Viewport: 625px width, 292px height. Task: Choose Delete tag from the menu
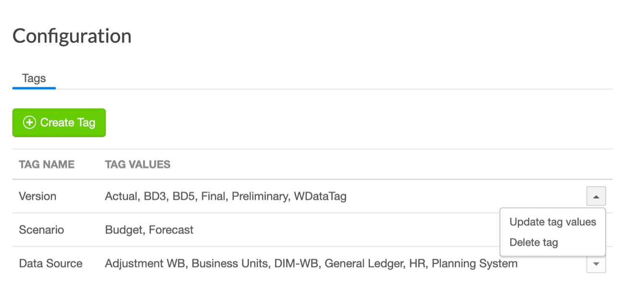(x=534, y=243)
